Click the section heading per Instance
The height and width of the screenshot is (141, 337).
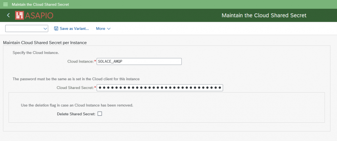44,43
